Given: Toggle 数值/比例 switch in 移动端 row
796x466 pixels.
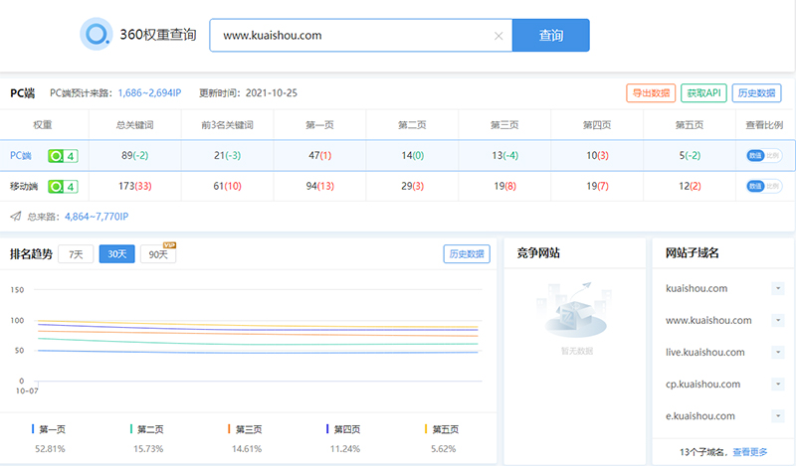Looking at the screenshot, I should (x=763, y=186).
